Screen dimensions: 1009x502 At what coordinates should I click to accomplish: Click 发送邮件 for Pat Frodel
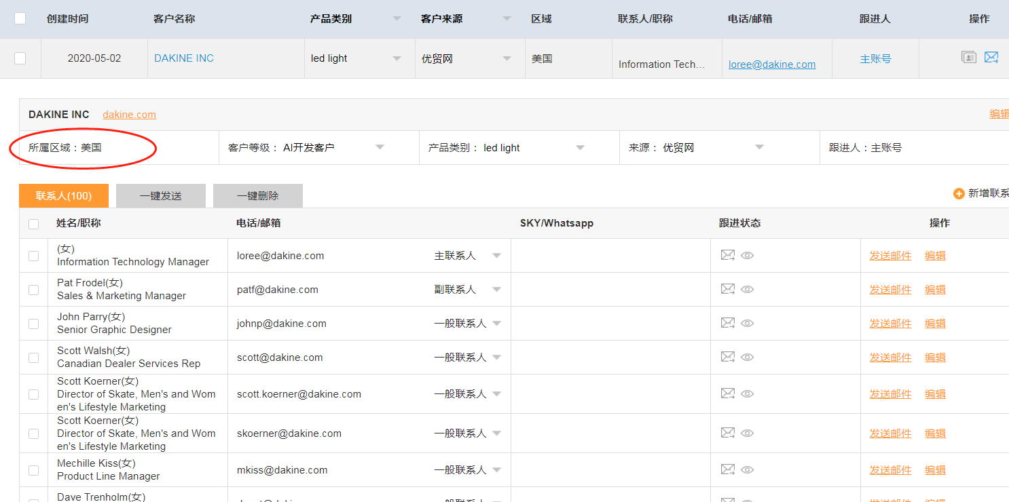[x=891, y=290]
